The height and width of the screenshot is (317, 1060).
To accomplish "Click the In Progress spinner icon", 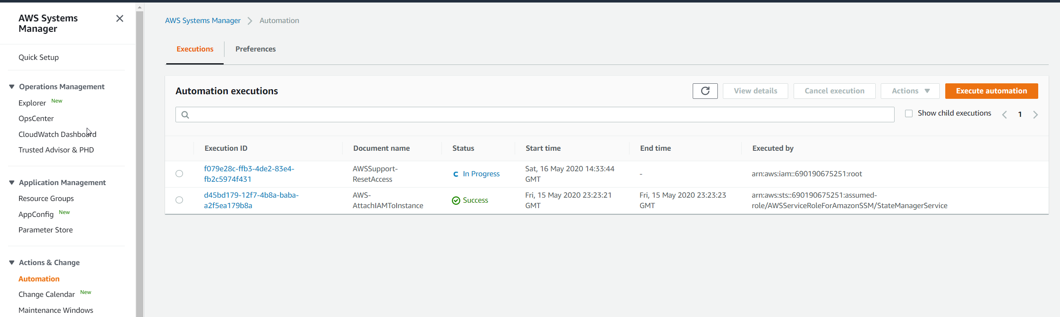I will 456,174.
